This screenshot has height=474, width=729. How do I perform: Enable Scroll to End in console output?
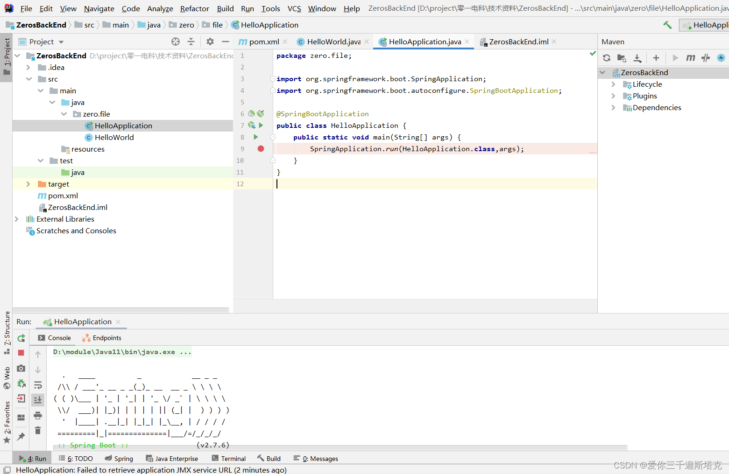[x=38, y=399]
